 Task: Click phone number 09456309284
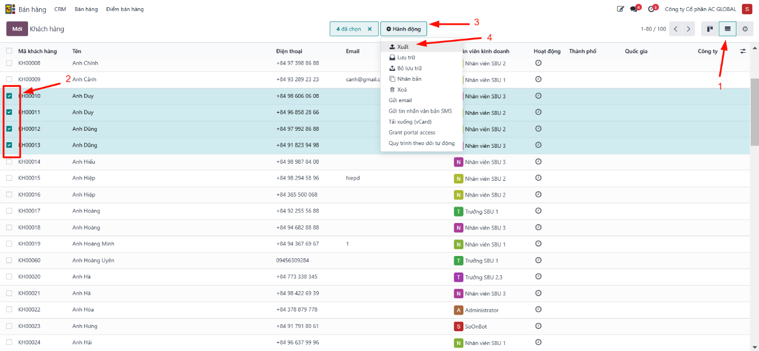pyautogui.click(x=293, y=260)
